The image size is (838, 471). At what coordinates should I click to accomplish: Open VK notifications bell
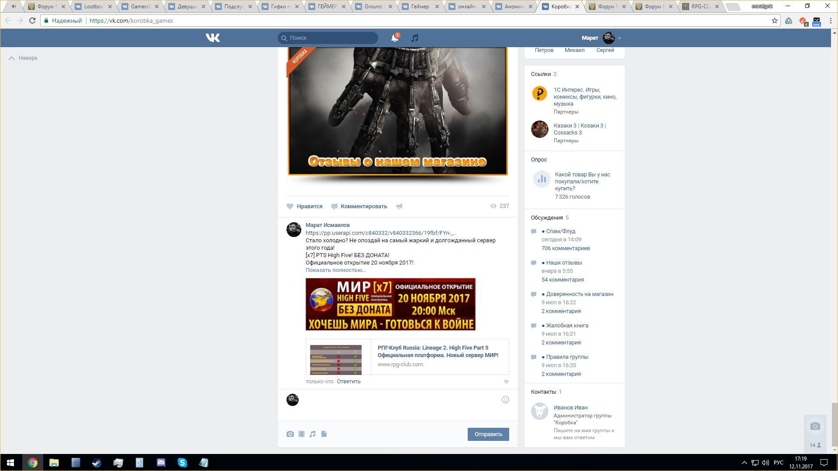pyautogui.click(x=394, y=38)
